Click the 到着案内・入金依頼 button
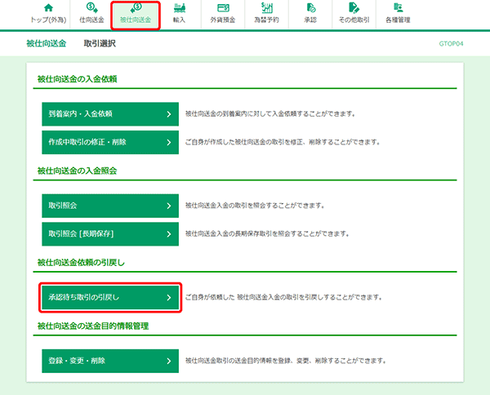The width and height of the screenshot is (490, 395). pos(110,114)
